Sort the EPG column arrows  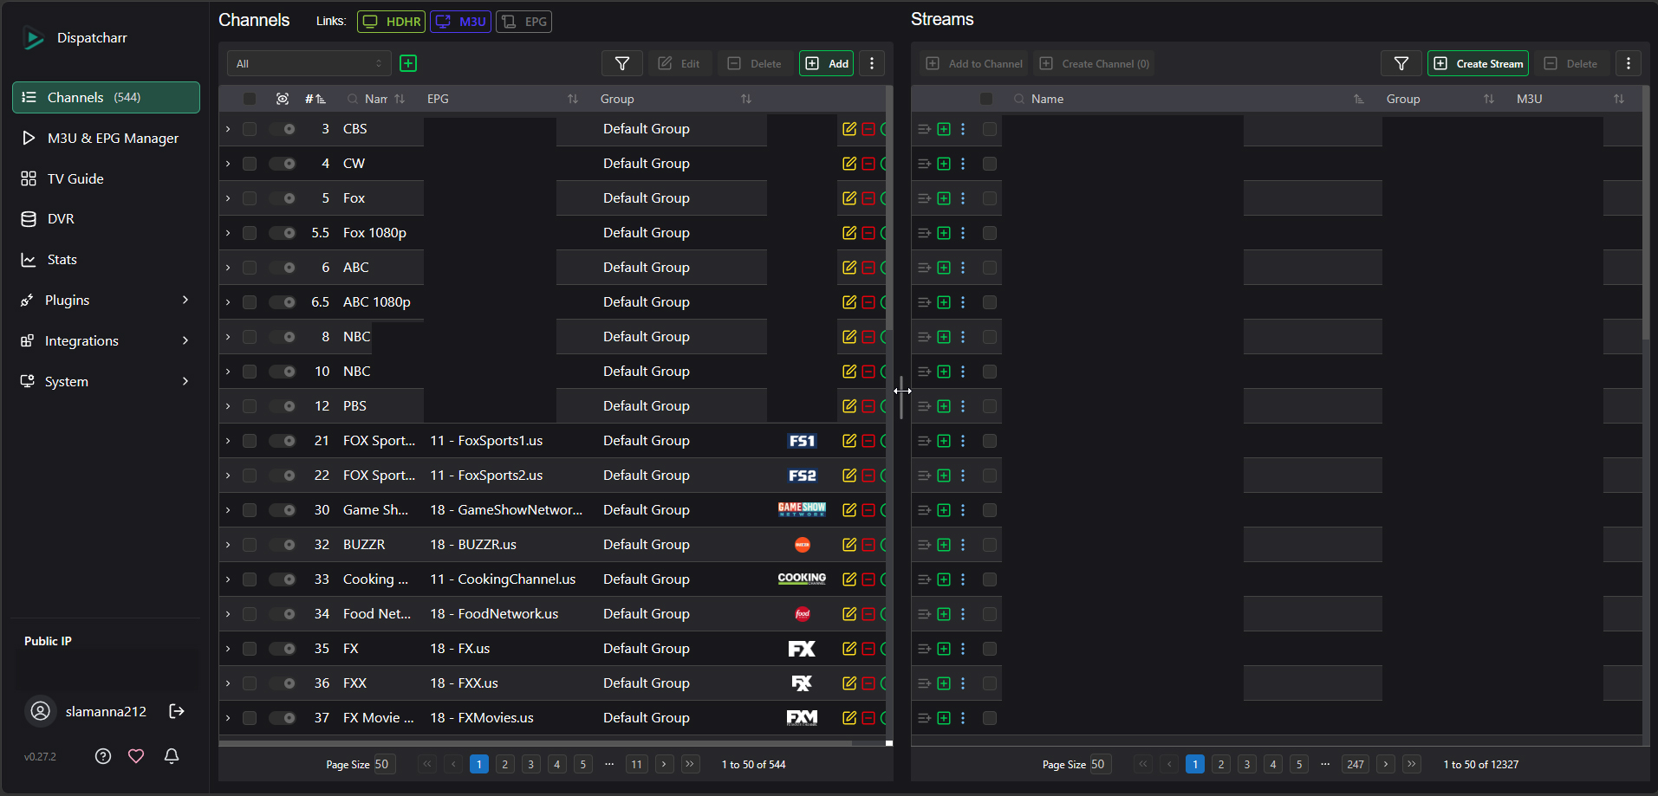coord(573,99)
